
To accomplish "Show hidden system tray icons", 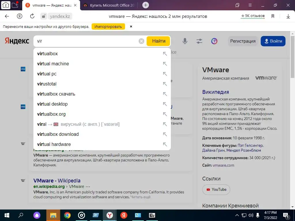I will (237, 215).
